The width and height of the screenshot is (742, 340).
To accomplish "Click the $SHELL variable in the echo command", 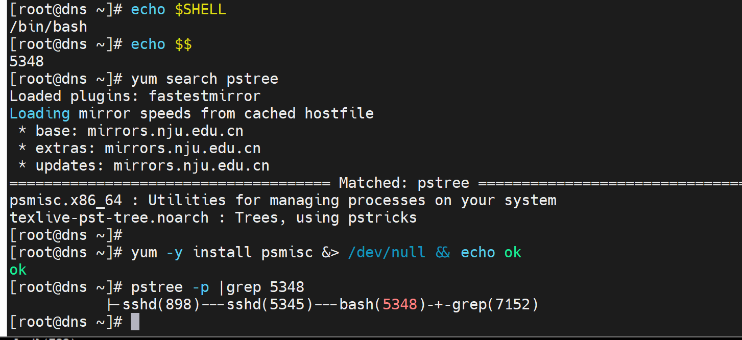I will click(200, 10).
